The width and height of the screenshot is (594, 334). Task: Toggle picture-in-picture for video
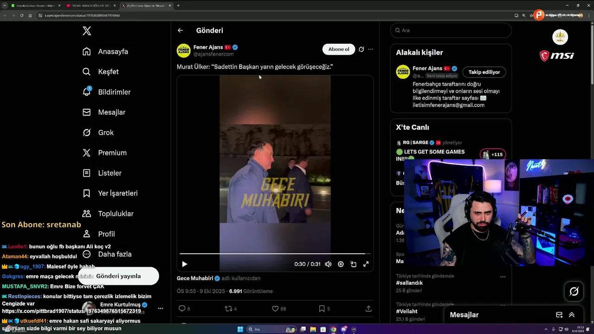pos(353,264)
